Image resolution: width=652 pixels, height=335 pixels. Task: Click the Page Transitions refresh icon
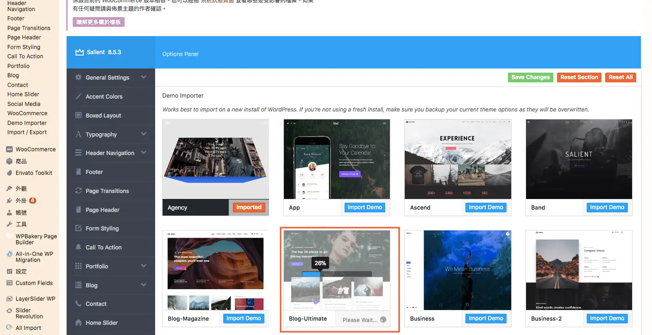pos(78,191)
